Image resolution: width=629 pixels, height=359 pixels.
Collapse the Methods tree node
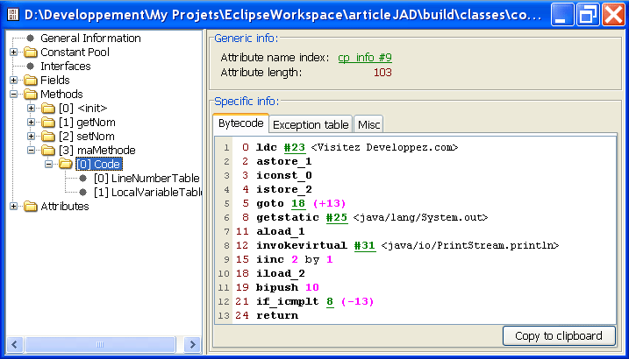point(14,95)
